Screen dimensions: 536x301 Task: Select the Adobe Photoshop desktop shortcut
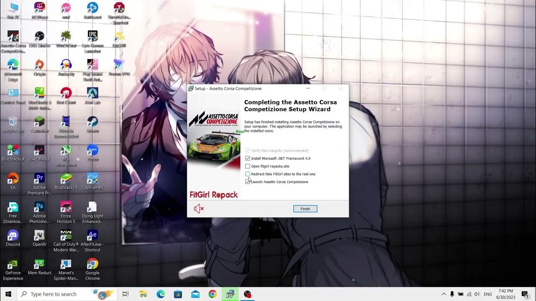point(39,212)
